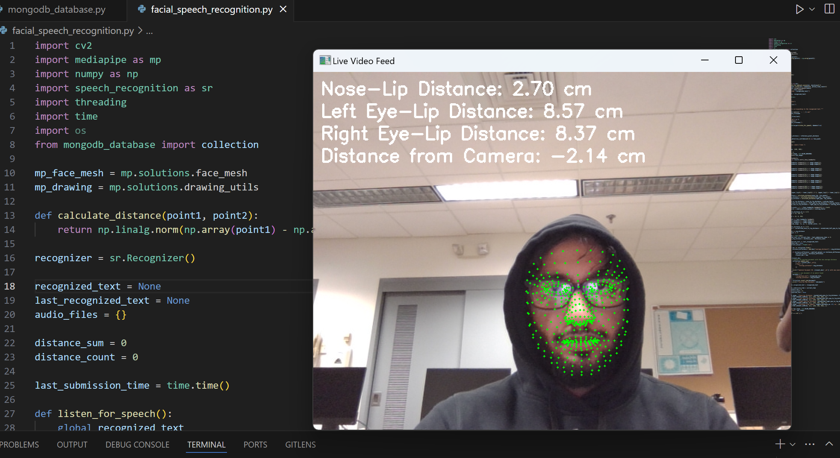Click line number 18 in gutter
Image resolution: width=840 pixels, height=458 pixels.
click(10, 286)
